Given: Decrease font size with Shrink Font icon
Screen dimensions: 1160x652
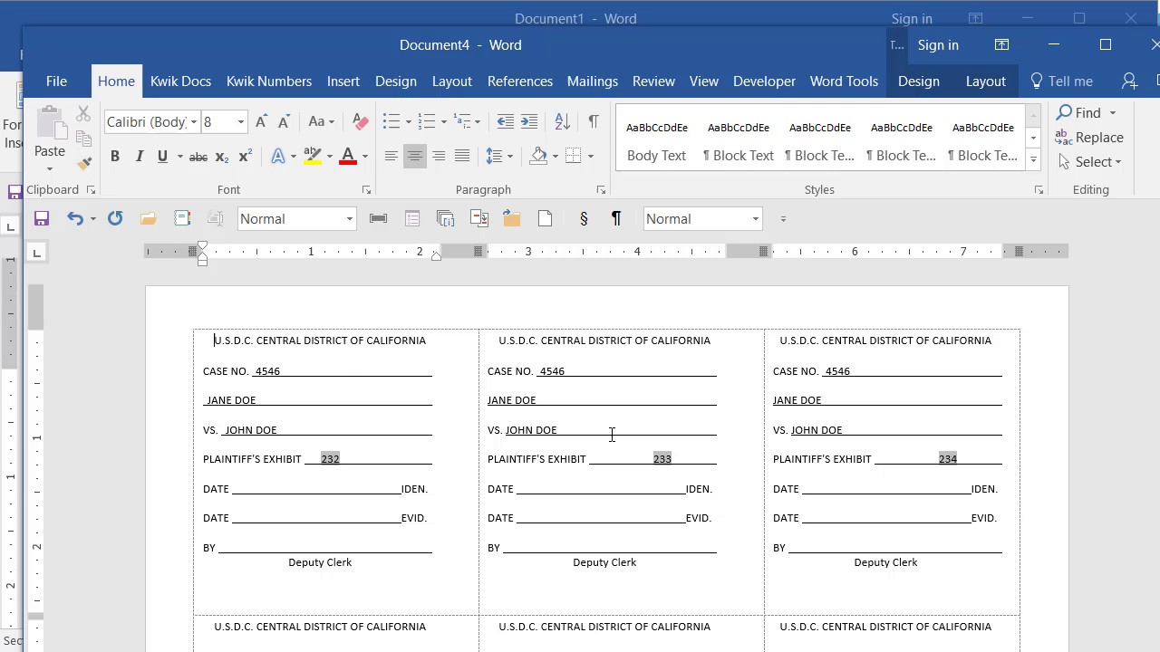Looking at the screenshot, I should click(284, 121).
